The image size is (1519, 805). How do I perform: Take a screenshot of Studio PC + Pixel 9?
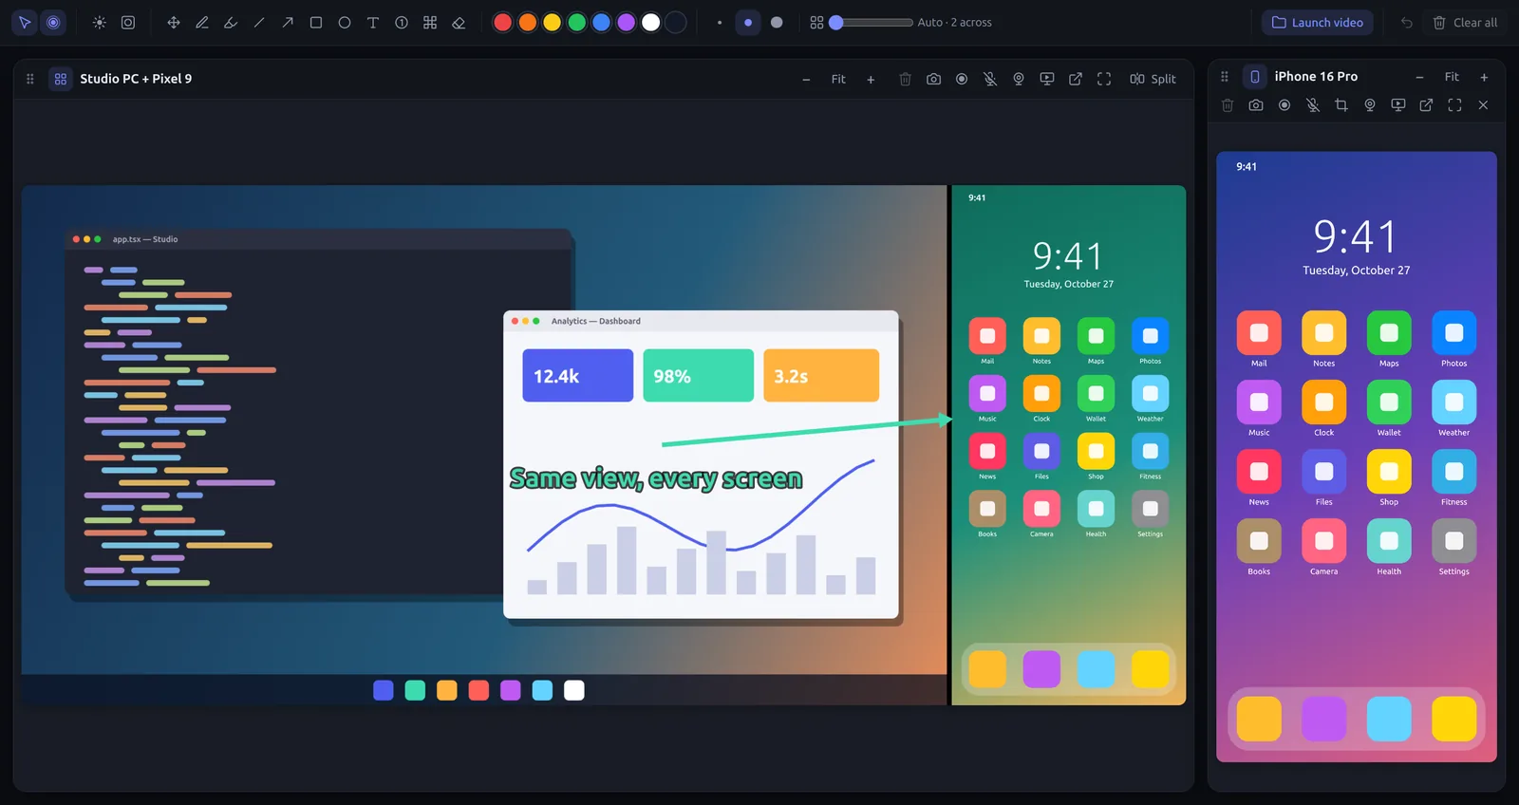(x=934, y=79)
